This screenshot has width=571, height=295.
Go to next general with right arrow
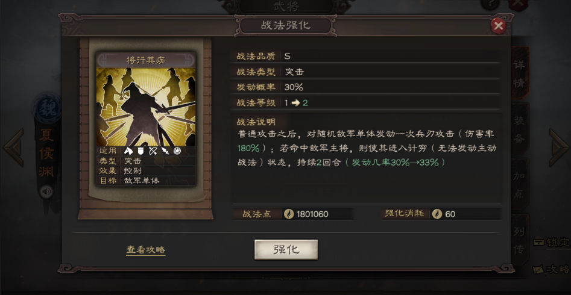(558, 147)
